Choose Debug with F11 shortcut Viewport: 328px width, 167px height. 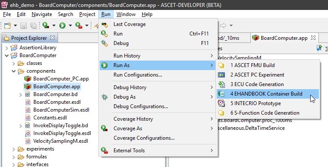point(158,43)
